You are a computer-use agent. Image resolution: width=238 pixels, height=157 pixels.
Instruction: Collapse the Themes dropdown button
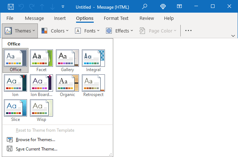[x=20, y=31]
